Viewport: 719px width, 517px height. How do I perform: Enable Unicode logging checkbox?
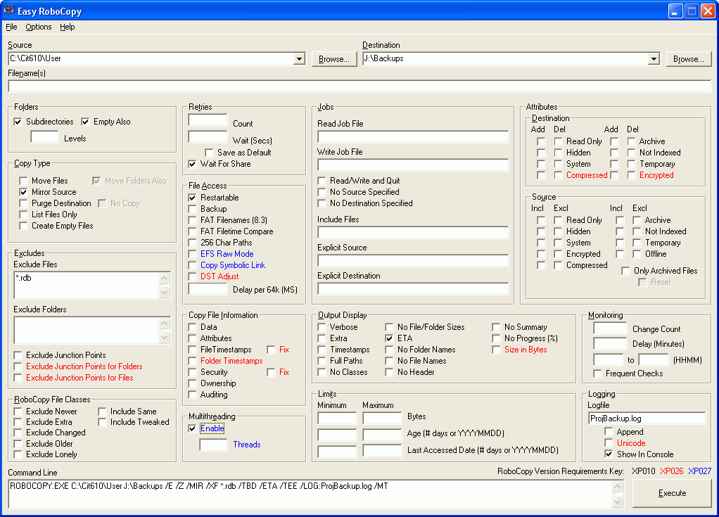609,443
